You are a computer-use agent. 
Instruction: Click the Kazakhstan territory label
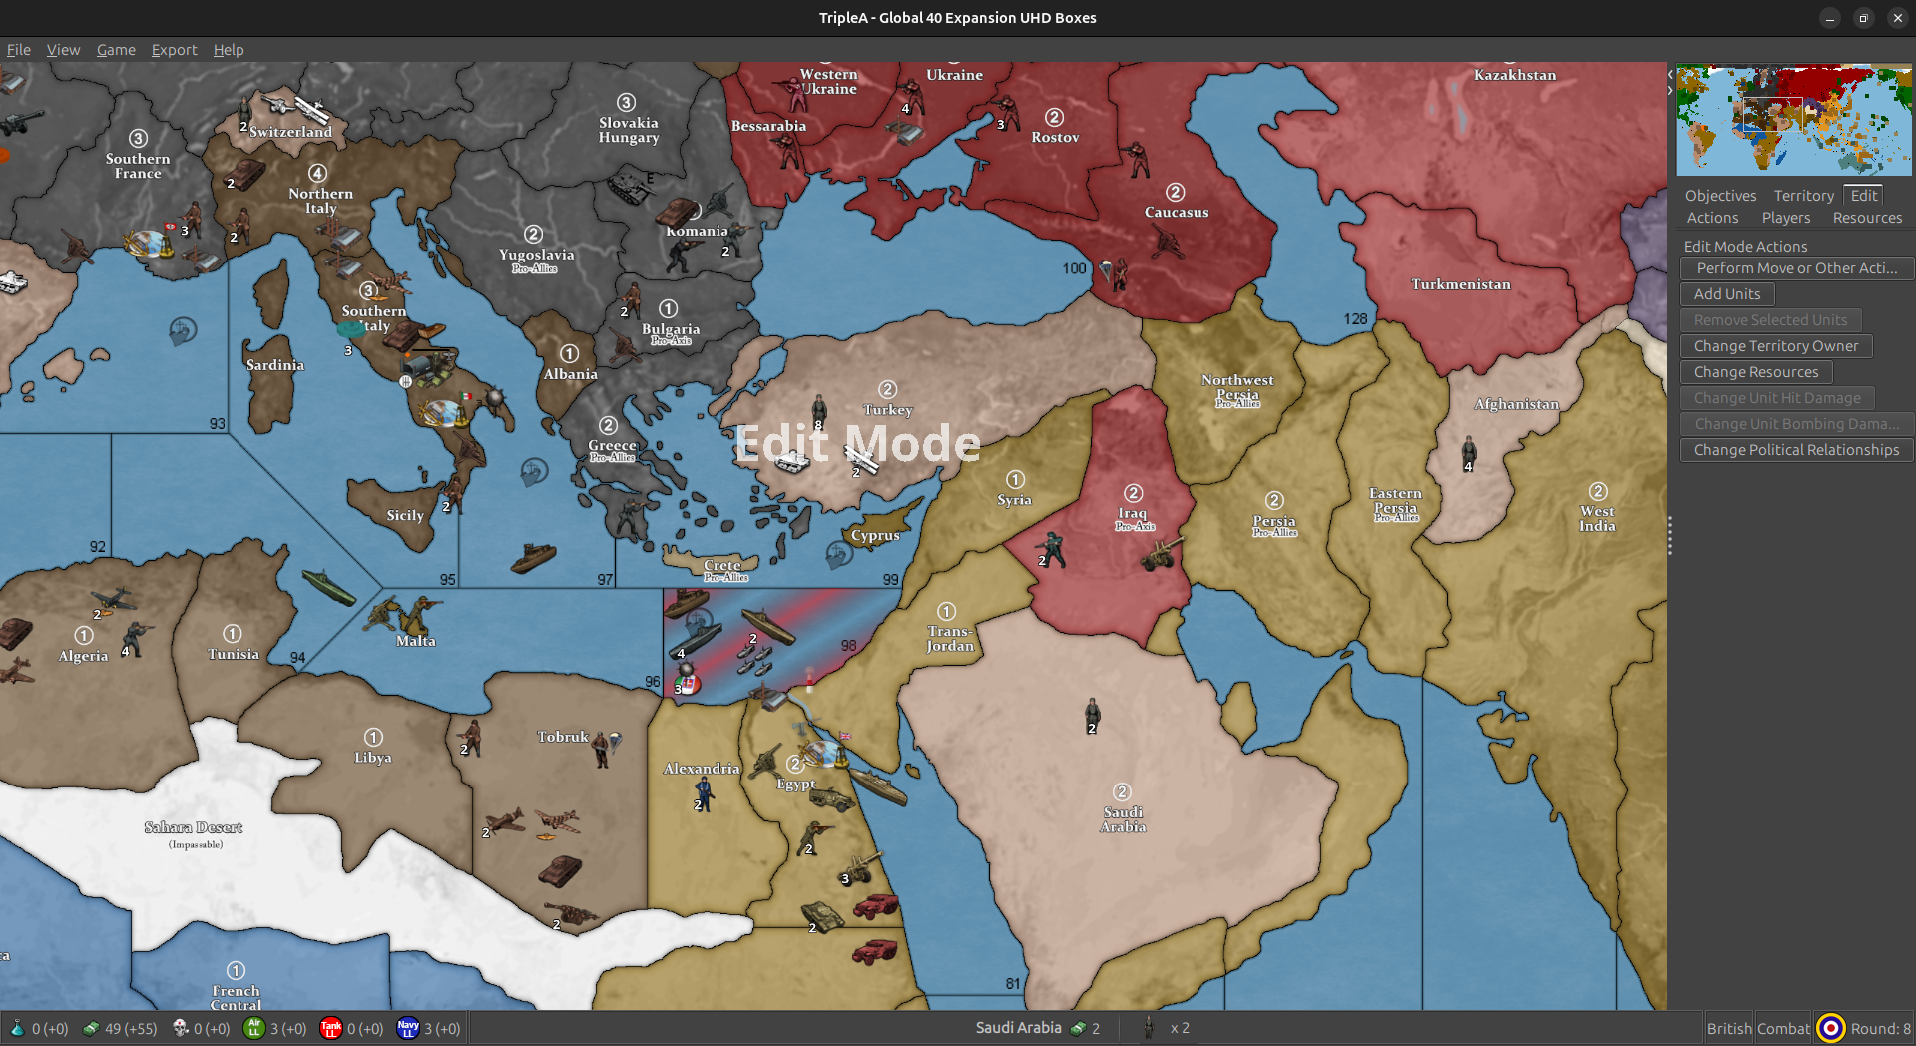pyautogui.click(x=1514, y=75)
